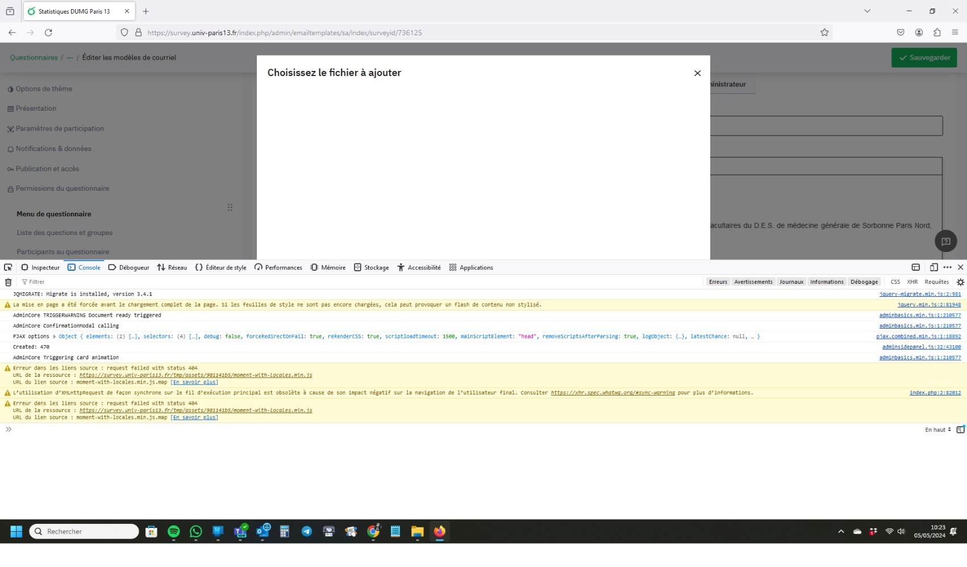Switch to the Réseau tab

click(x=172, y=267)
